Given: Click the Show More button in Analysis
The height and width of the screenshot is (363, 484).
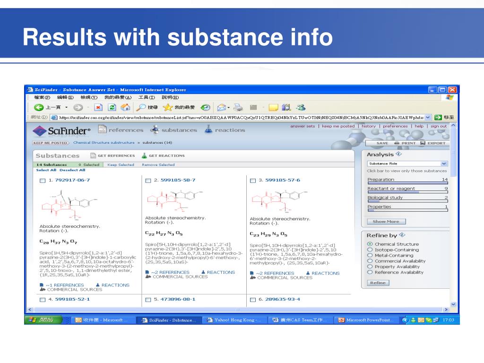Looking at the screenshot, I should (386, 221).
